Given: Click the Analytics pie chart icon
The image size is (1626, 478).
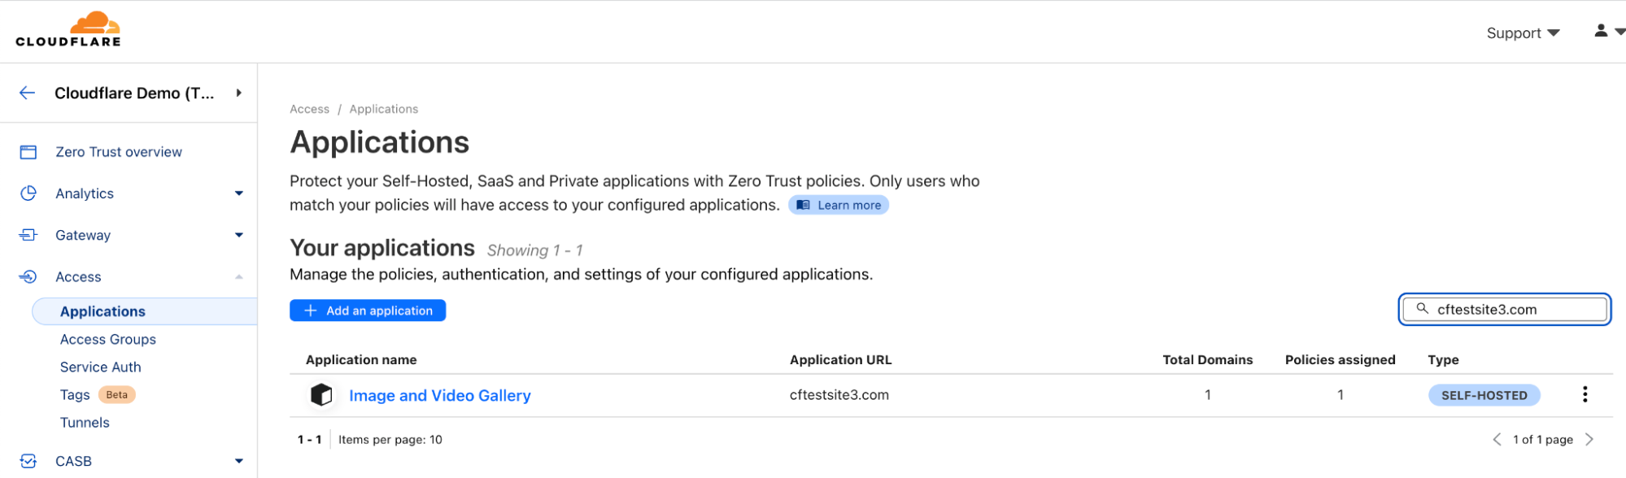Looking at the screenshot, I should click(x=28, y=193).
